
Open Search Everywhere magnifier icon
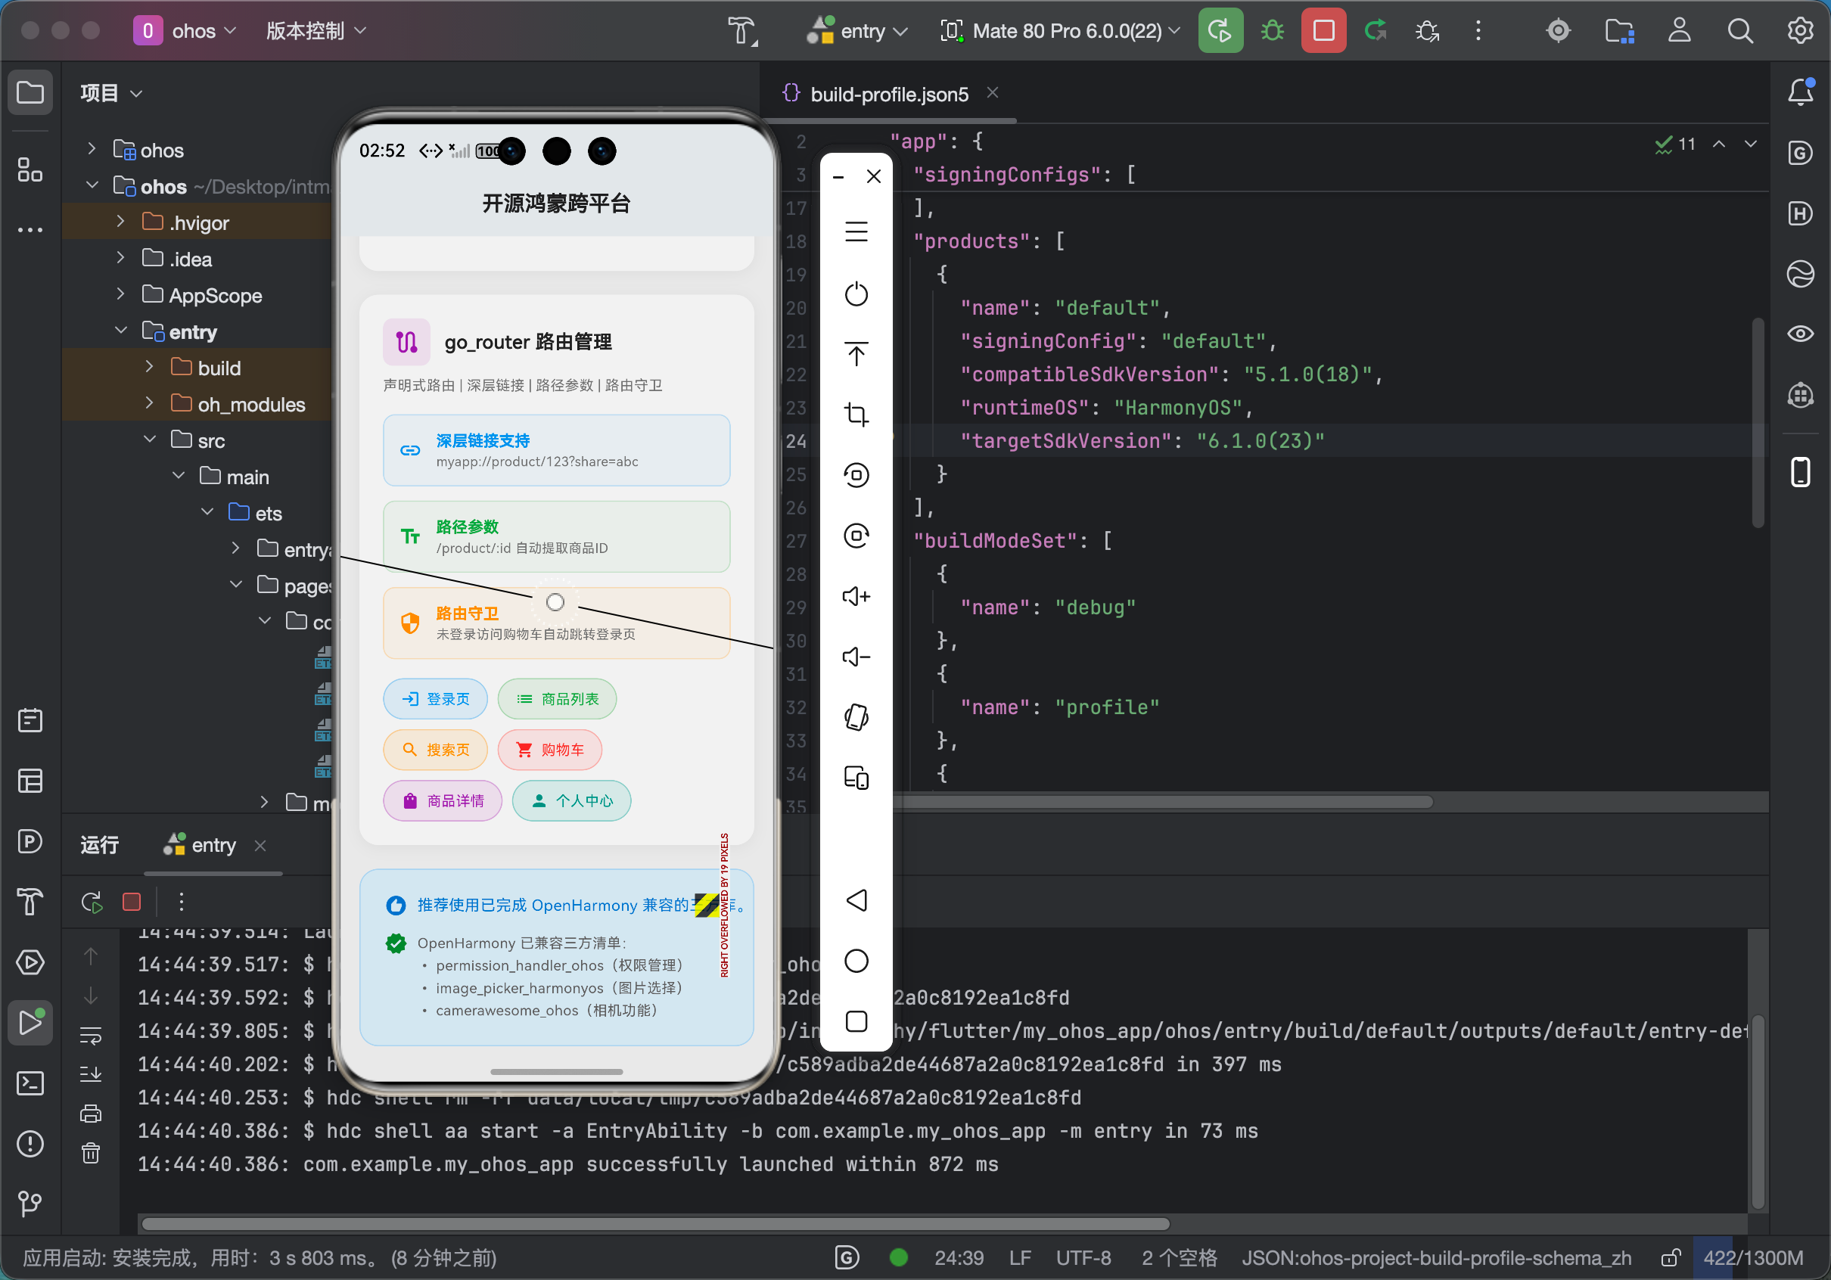tap(1740, 31)
